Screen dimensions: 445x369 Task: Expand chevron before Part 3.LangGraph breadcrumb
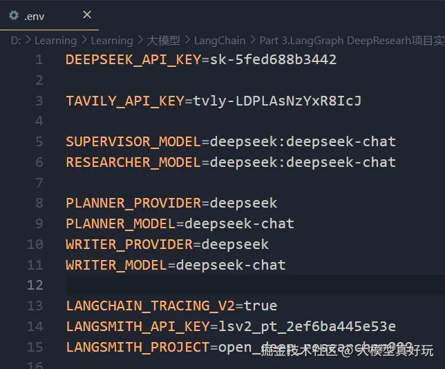253,40
